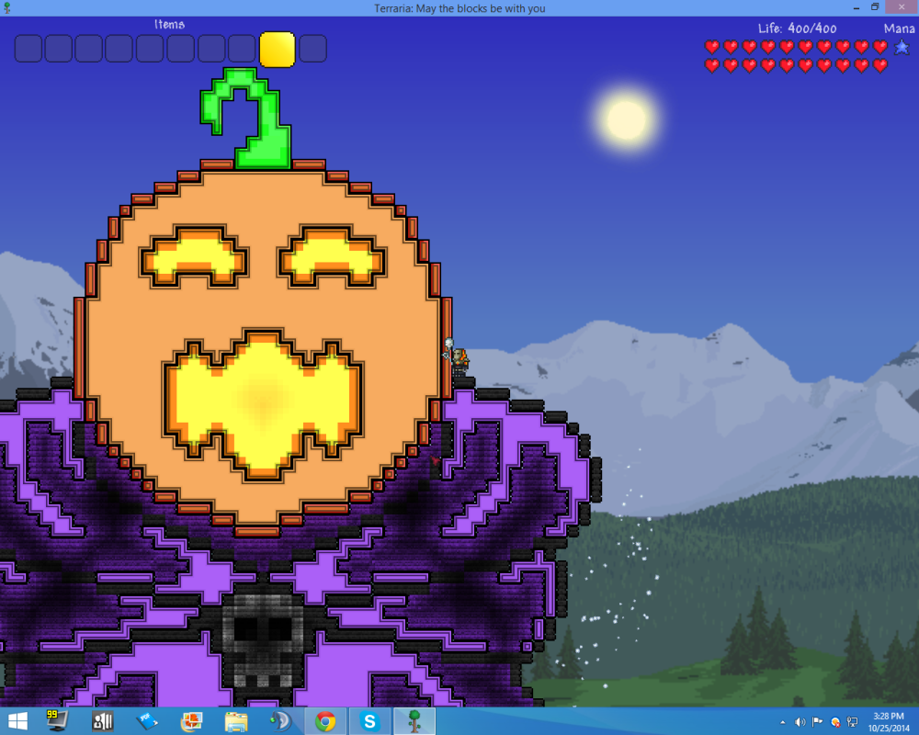Open File Explorer from the taskbar
This screenshot has height=735, width=919.
click(x=236, y=721)
